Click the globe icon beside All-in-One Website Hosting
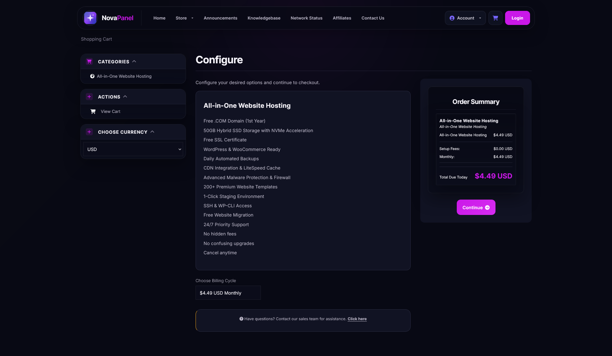The height and width of the screenshot is (356, 612). click(x=92, y=76)
